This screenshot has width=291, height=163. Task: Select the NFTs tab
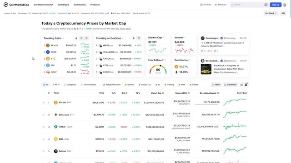coord(56,85)
